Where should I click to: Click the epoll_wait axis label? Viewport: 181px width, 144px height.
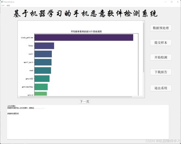click(x=28, y=62)
